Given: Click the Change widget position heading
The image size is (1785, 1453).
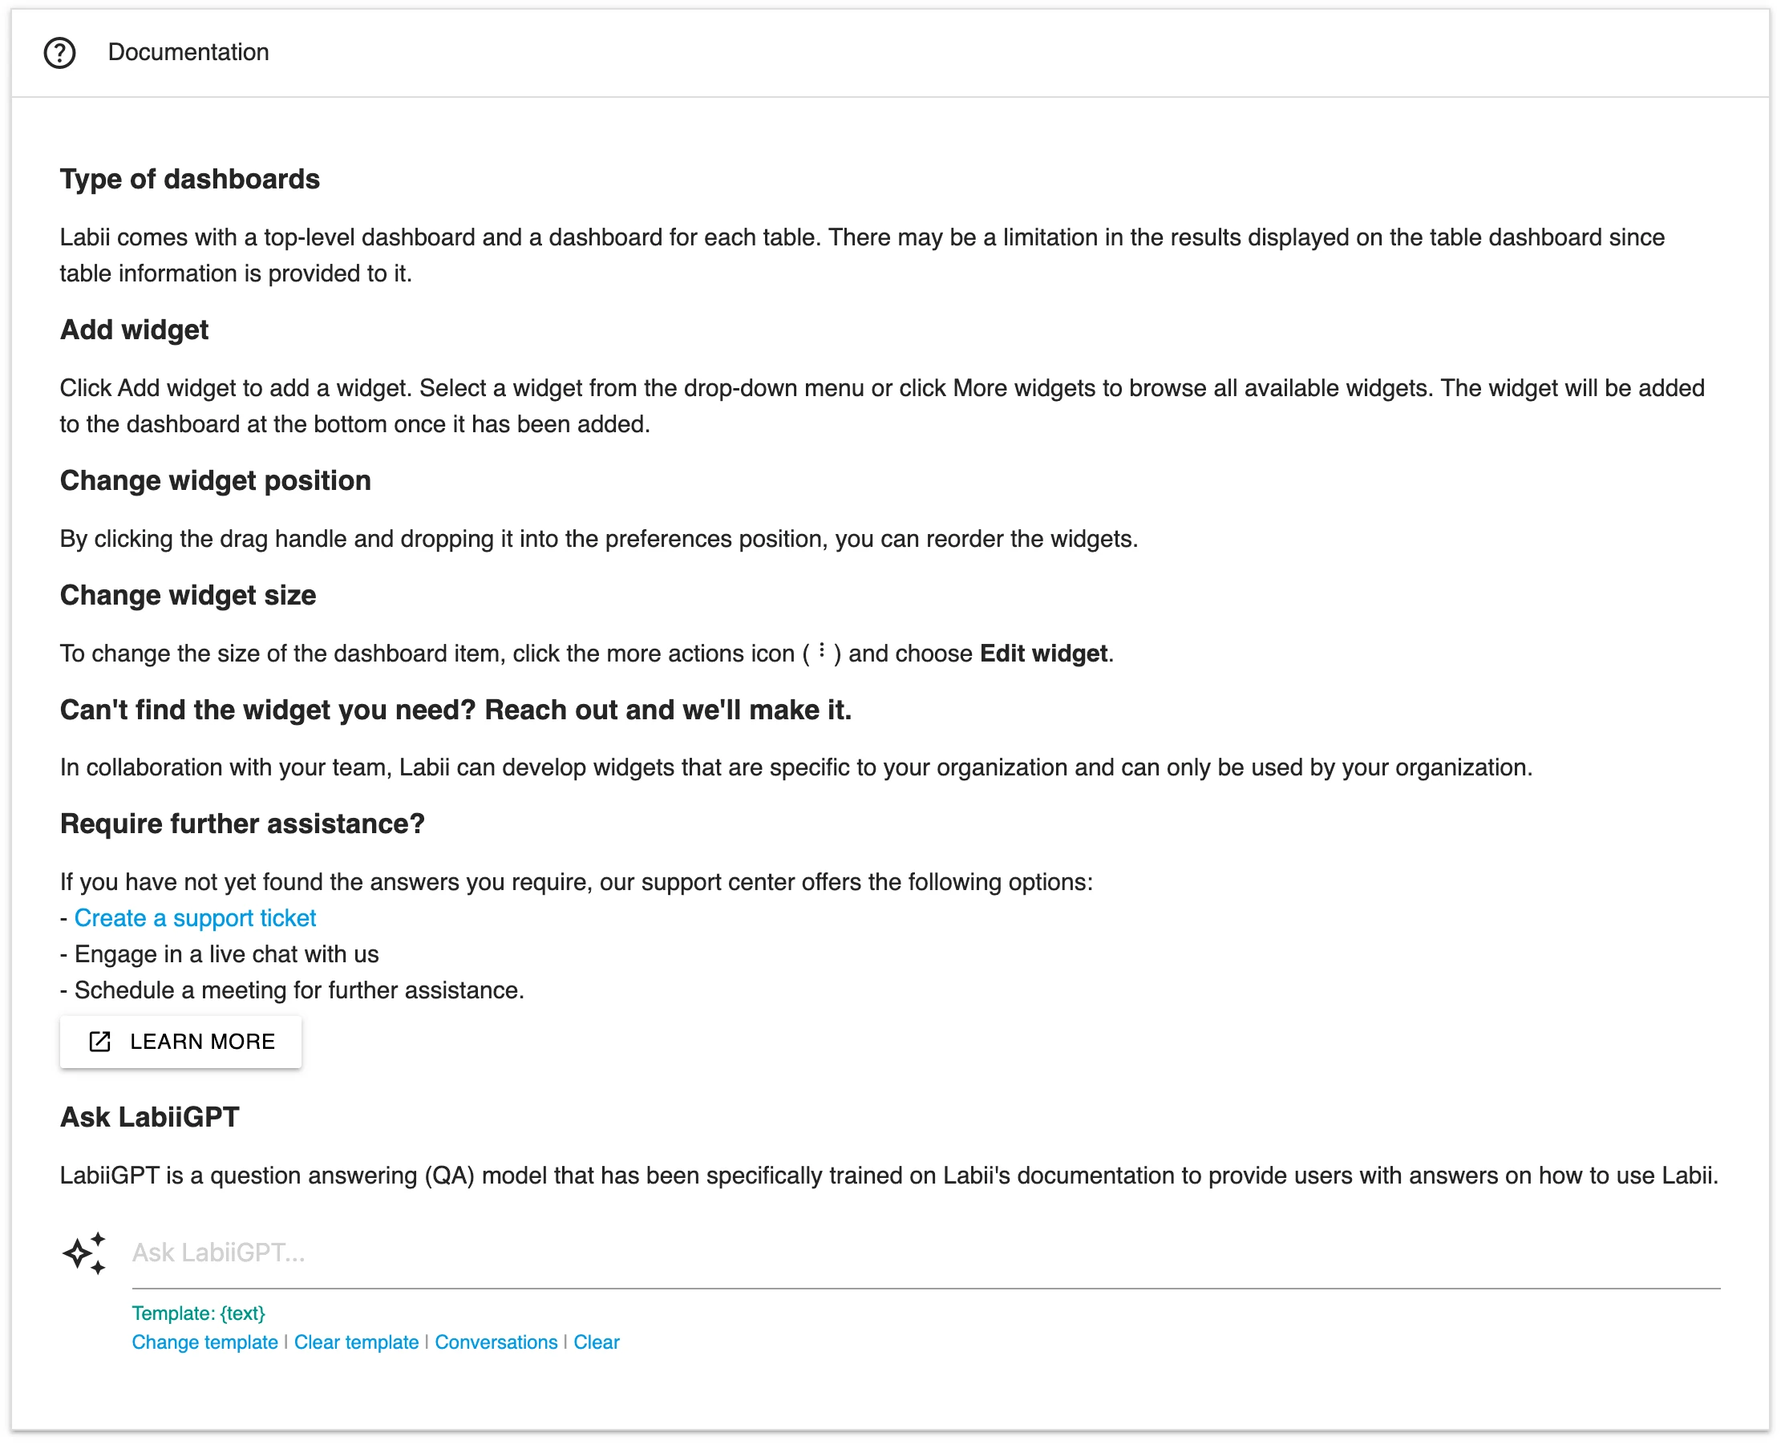Looking at the screenshot, I should point(215,480).
